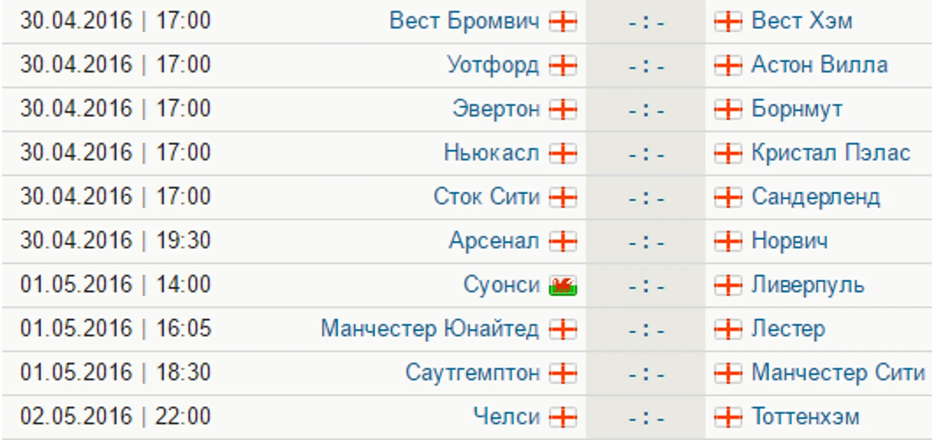
Task: Select the Сток Сити team link
Action: 486,197
